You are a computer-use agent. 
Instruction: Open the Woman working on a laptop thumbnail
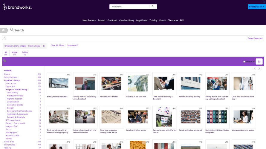(243, 117)
